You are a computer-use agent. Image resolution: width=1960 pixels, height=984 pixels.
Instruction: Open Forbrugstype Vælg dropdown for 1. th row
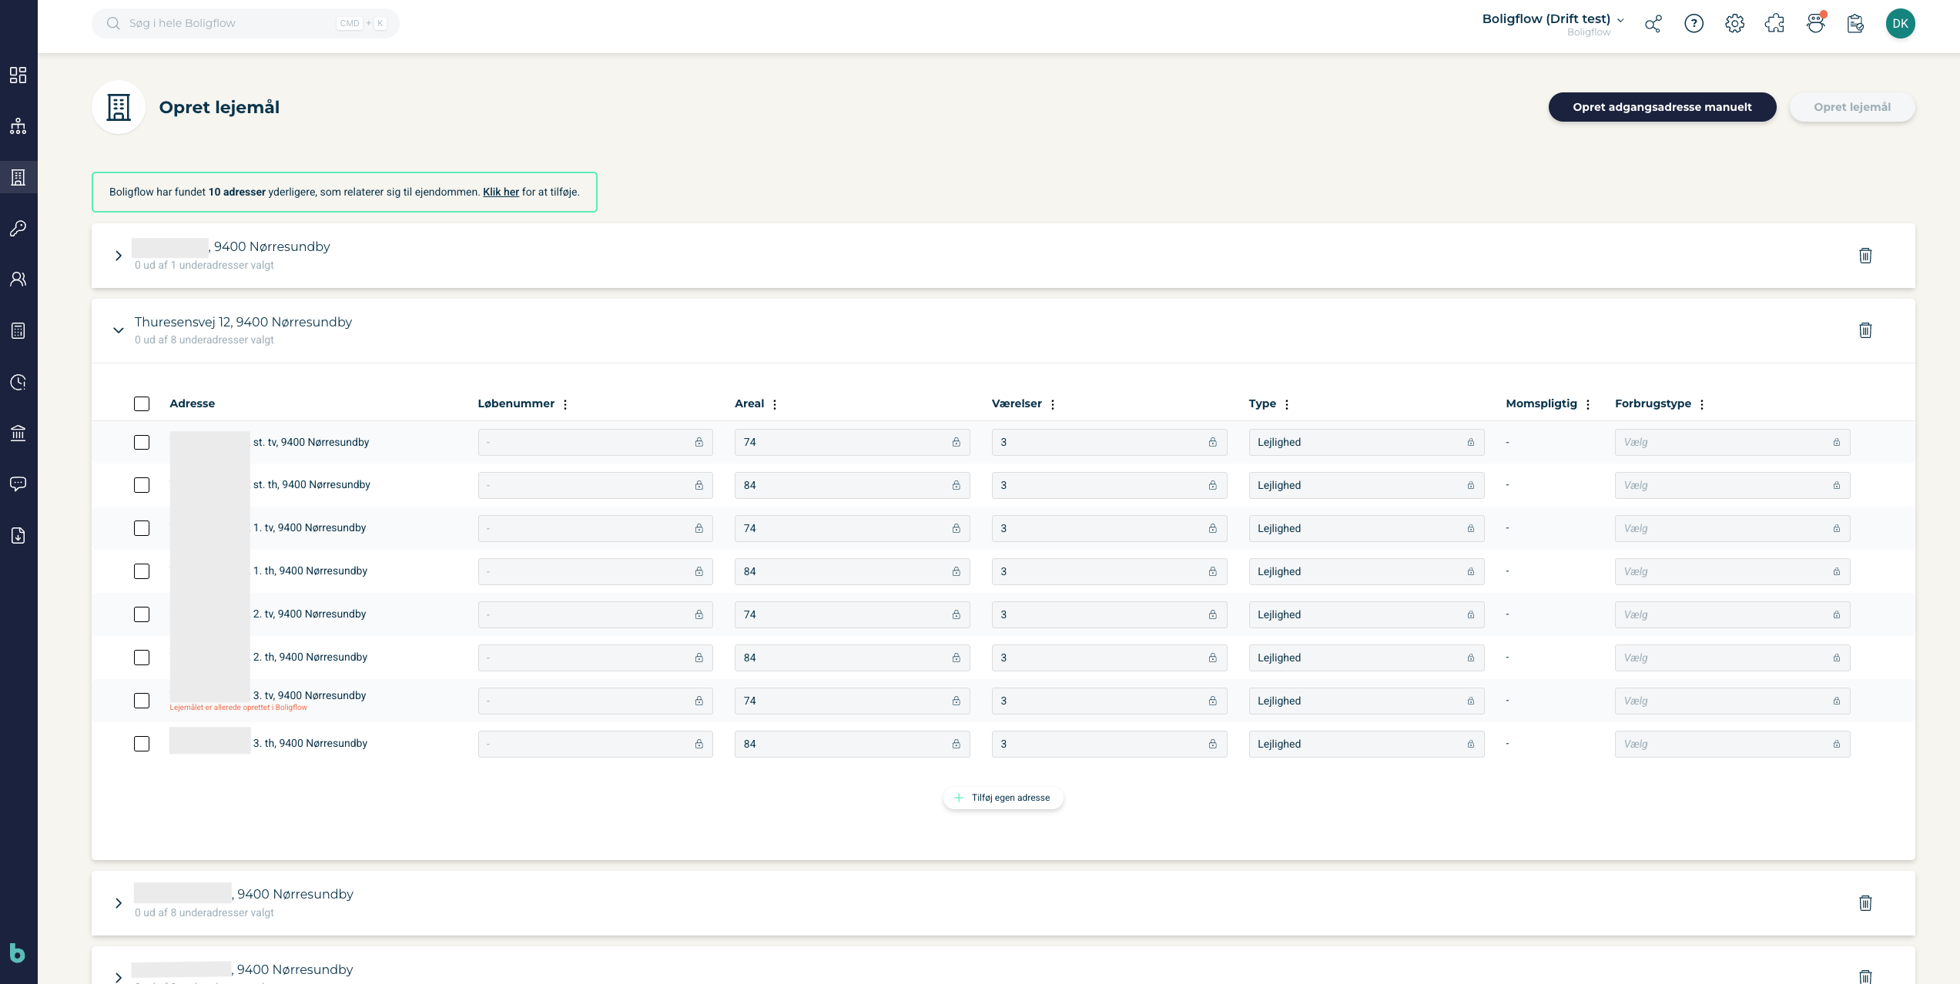click(1732, 571)
